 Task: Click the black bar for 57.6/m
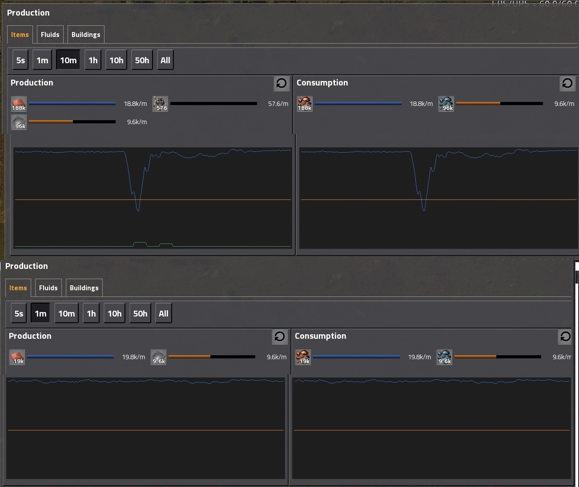pyautogui.click(x=213, y=104)
